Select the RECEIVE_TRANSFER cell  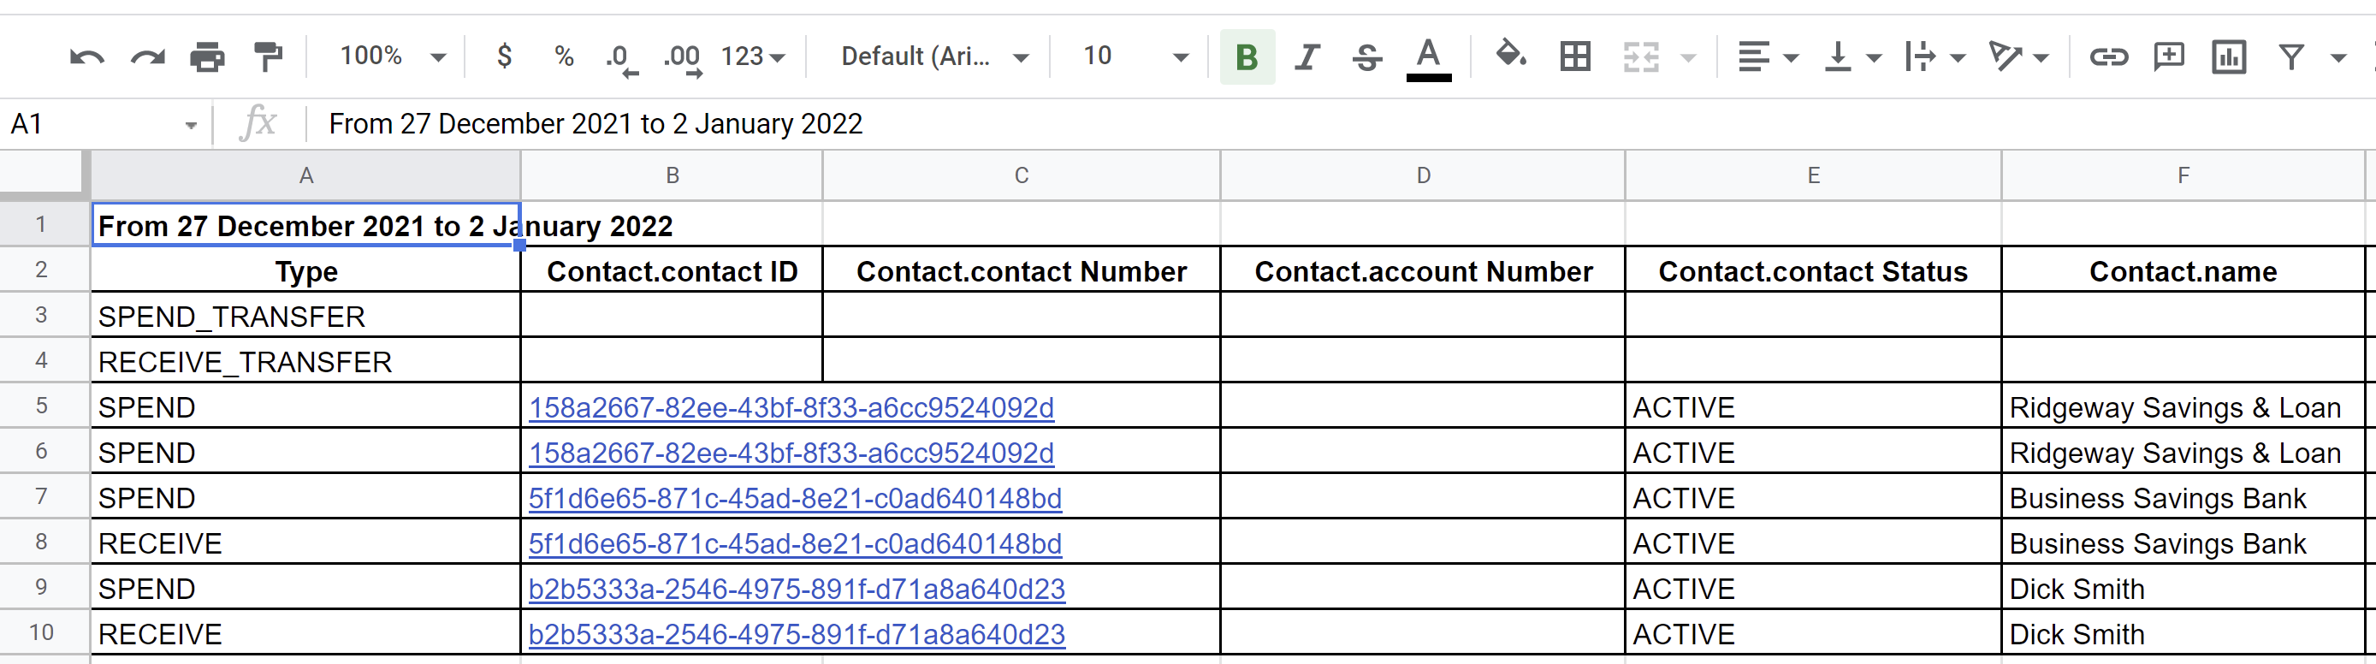(x=306, y=361)
